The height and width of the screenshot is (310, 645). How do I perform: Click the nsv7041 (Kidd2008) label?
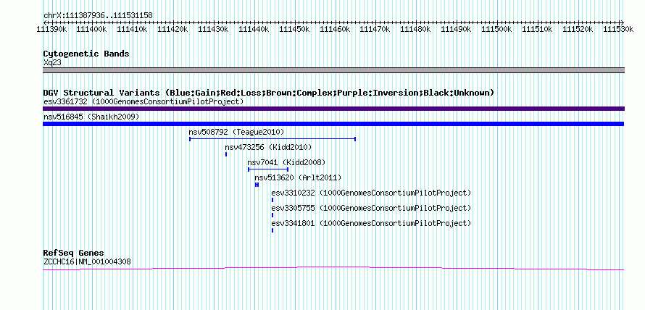tap(286, 162)
